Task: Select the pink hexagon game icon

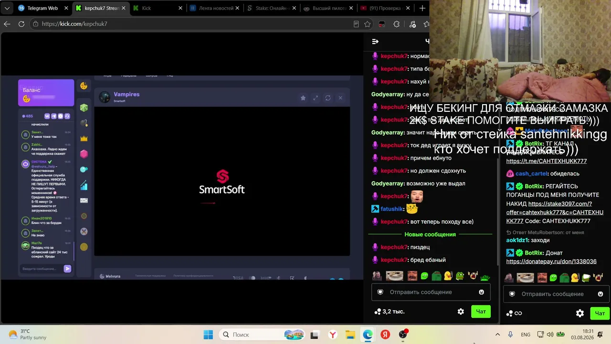Action: (x=84, y=154)
